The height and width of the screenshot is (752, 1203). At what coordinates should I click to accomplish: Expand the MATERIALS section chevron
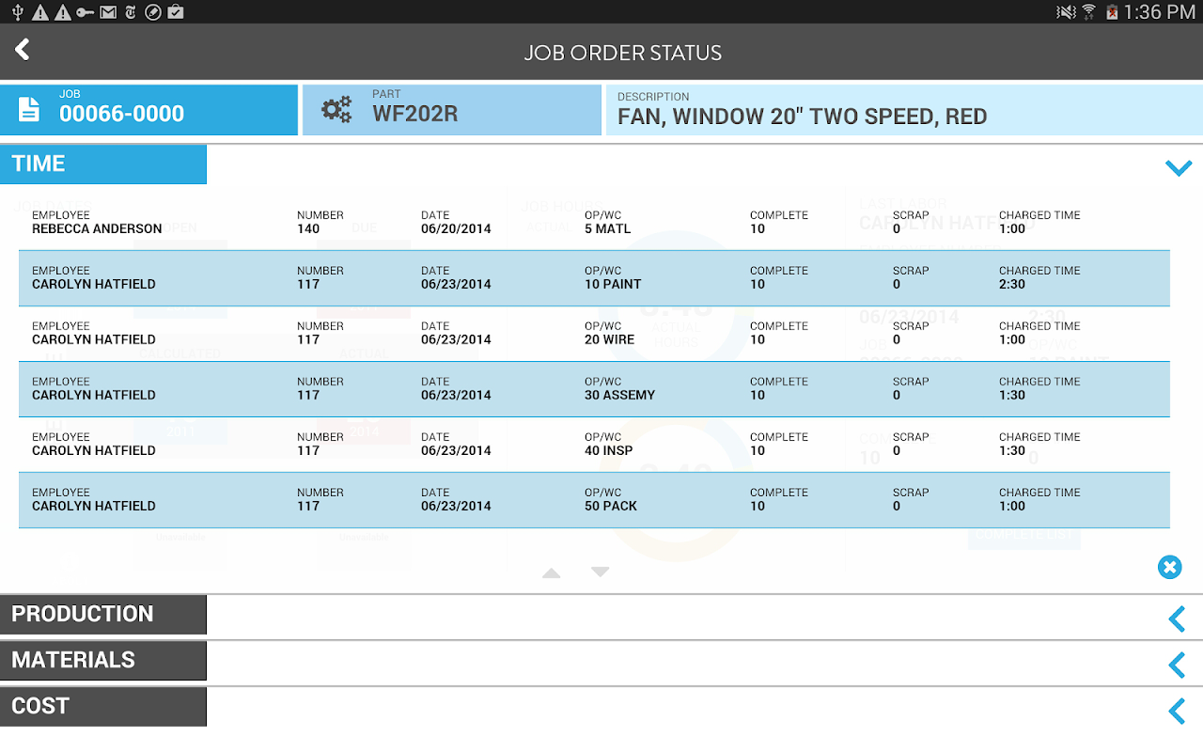pyautogui.click(x=1177, y=665)
